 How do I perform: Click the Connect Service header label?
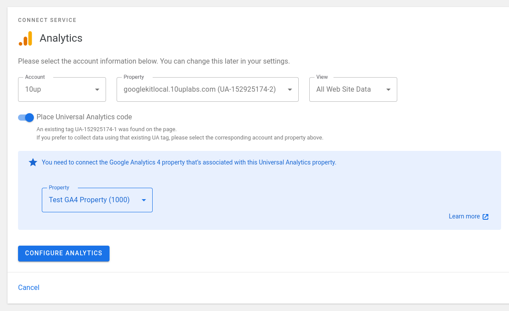coord(47,20)
